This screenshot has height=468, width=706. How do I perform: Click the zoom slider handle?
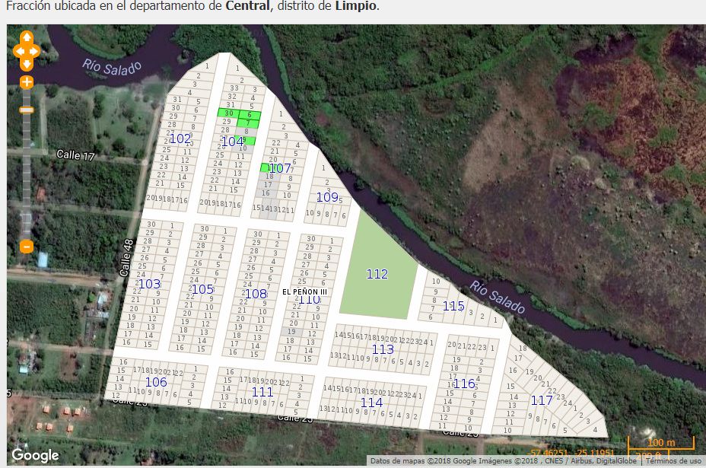[27, 110]
